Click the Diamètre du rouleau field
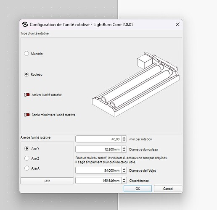This screenshot has height=210, width=217. click(98, 149)
